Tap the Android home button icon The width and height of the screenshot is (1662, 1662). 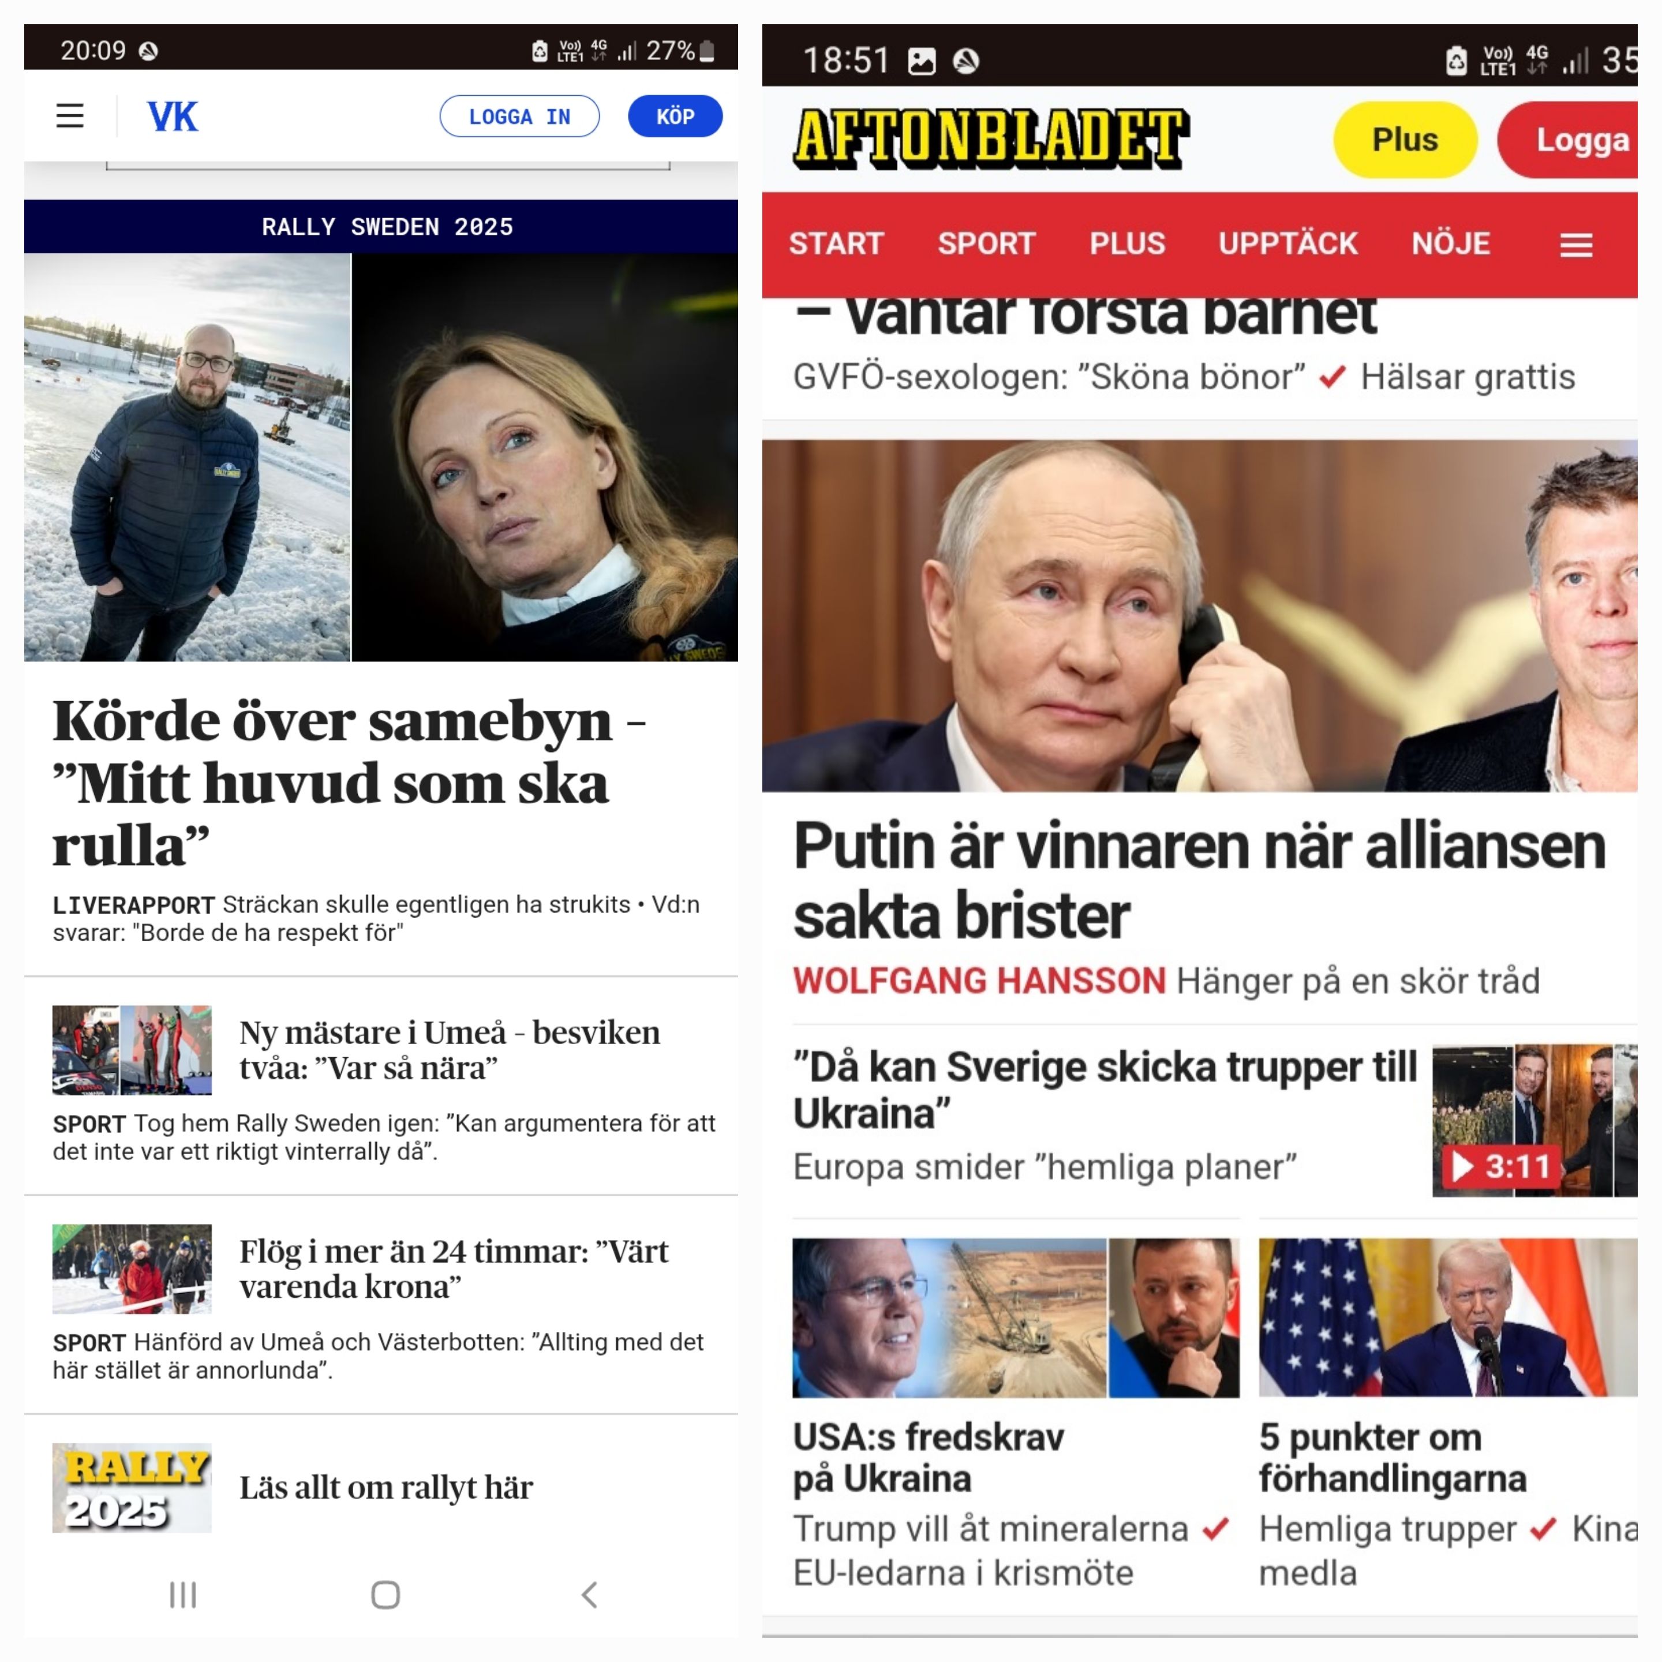pyautogui.click(x=385, y=1594)
